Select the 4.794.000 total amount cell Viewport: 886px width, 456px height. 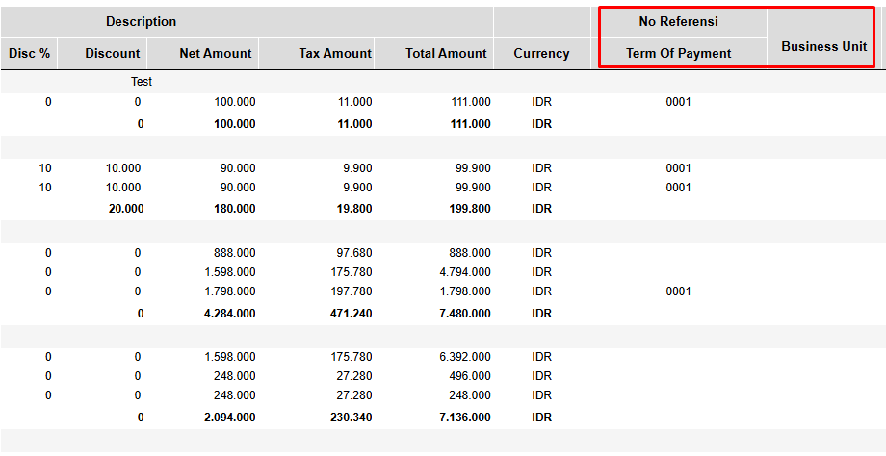(x=464, y=272)
